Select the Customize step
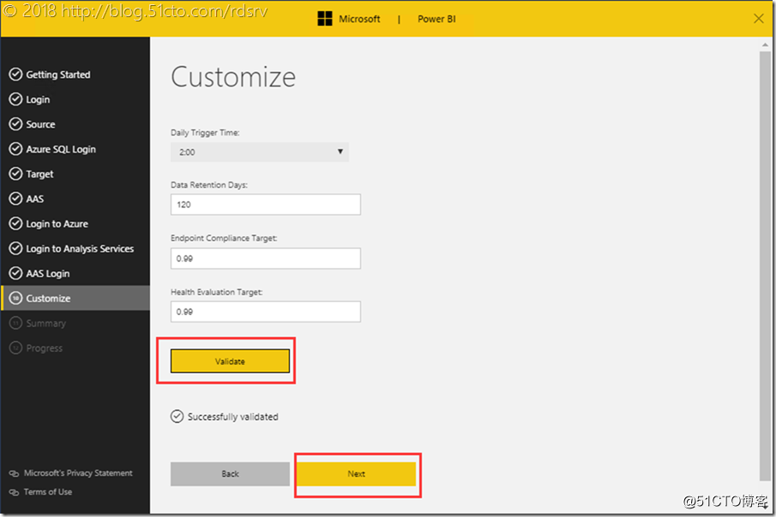The image size is (776, 517). tap(75, 298)
